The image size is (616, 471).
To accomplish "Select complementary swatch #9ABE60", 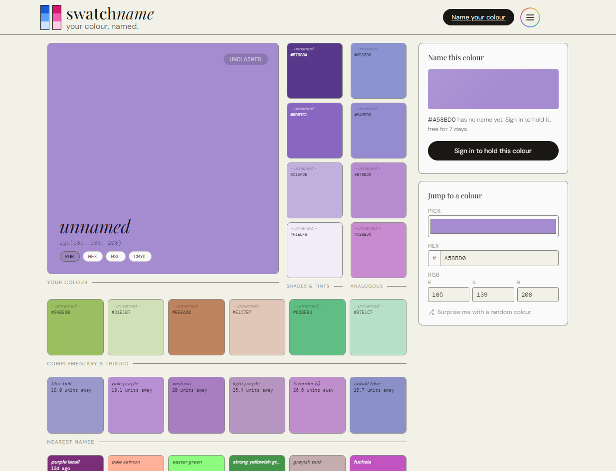I will coord(75,327).
